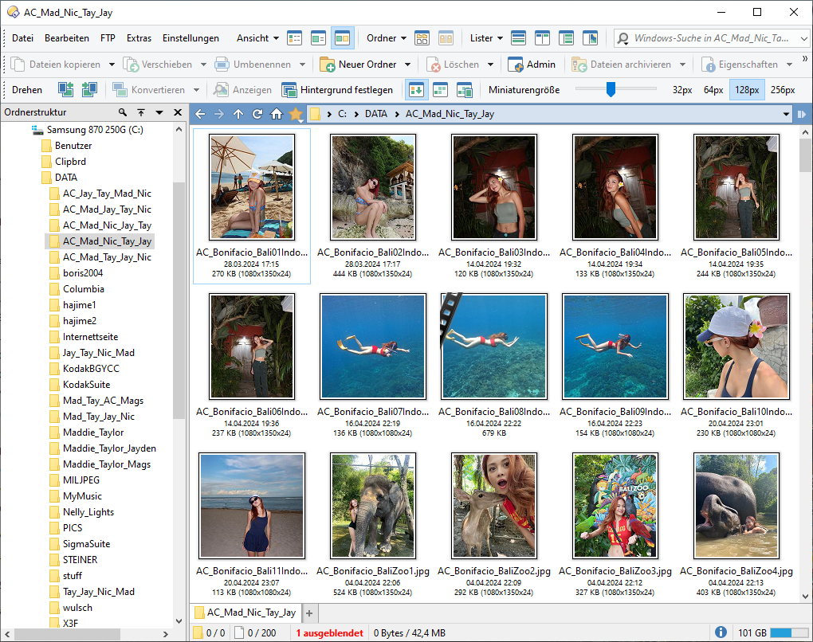Close the Ordnerstruktur panel
The image size is (813, 642).
click(178, 113)
